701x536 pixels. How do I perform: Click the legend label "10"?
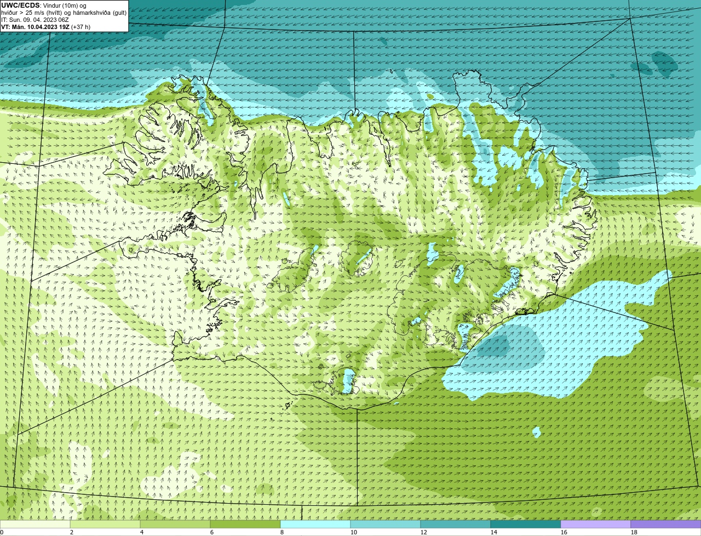click(354, 532)
